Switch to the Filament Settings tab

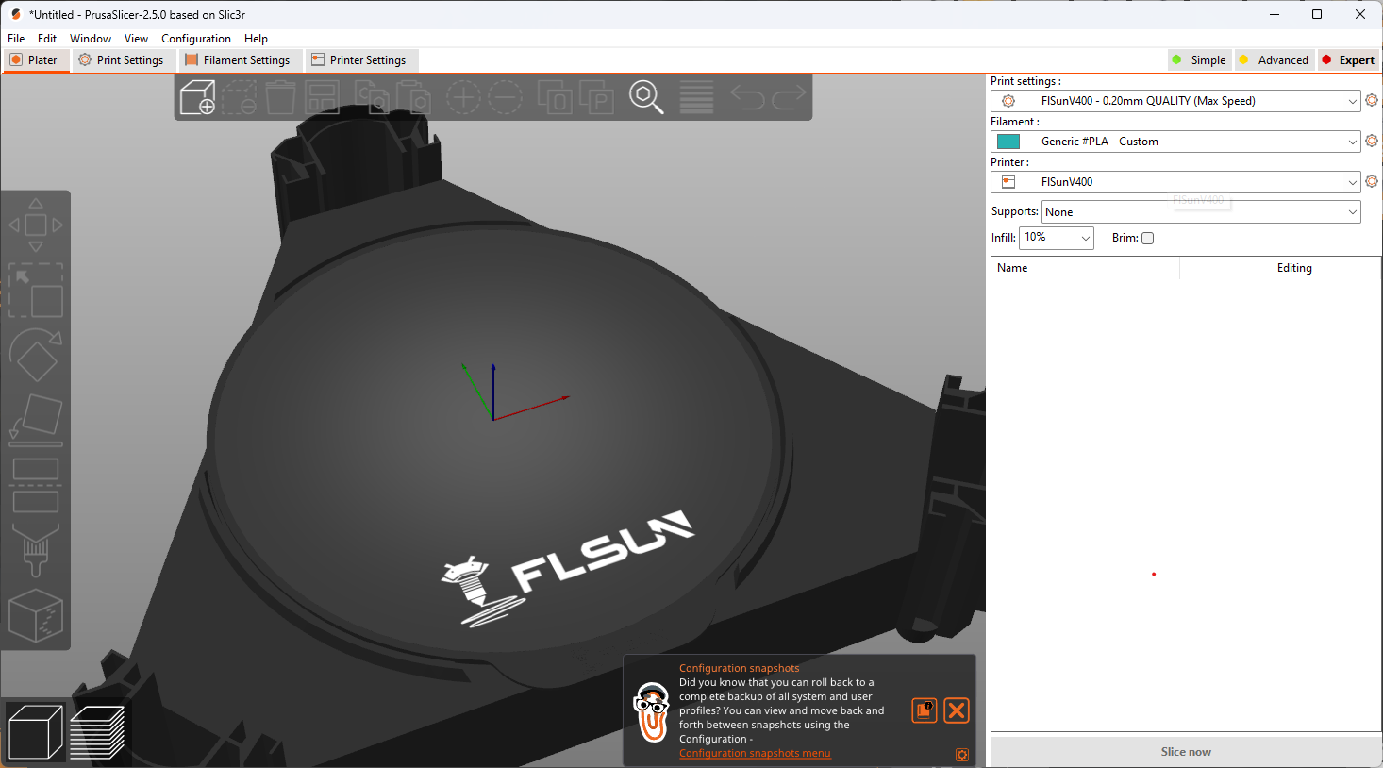pos(240,60)
